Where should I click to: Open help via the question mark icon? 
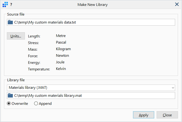point(11,5)
